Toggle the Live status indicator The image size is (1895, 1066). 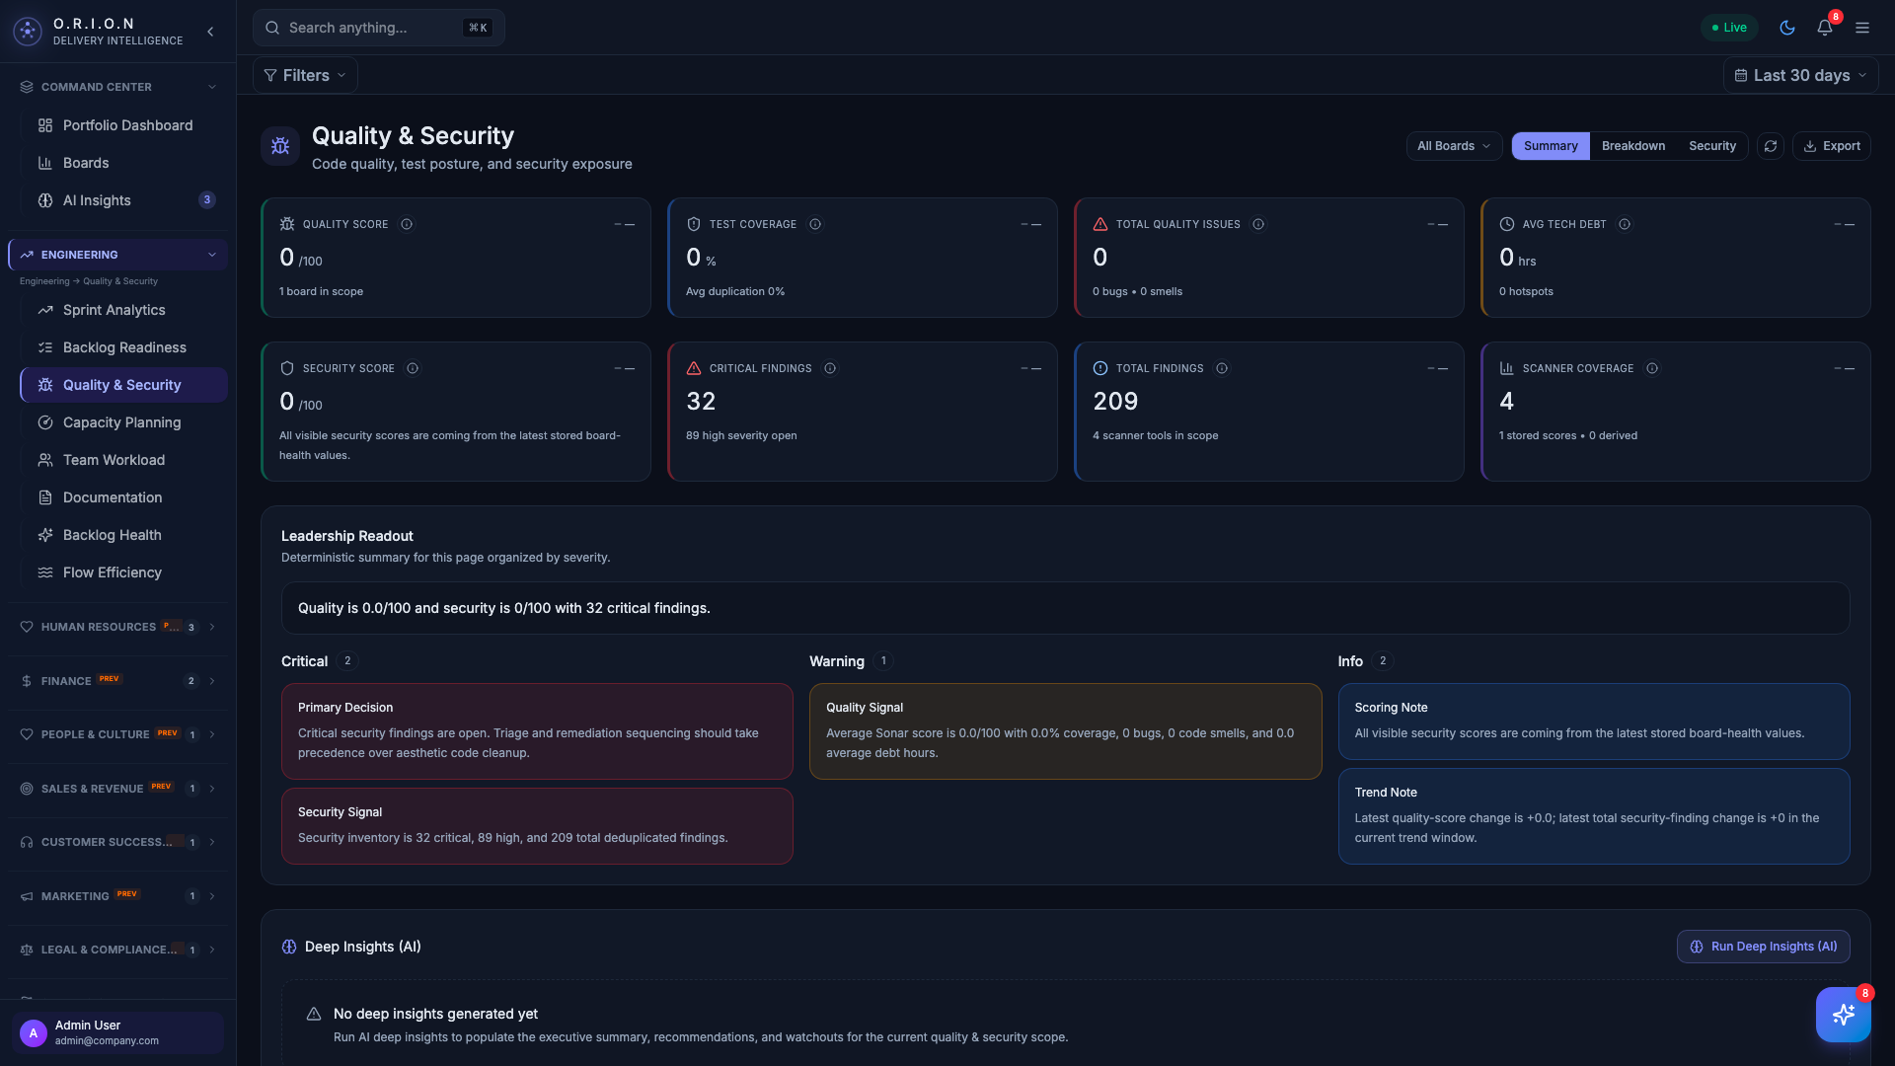click(x=1729, y=27)
